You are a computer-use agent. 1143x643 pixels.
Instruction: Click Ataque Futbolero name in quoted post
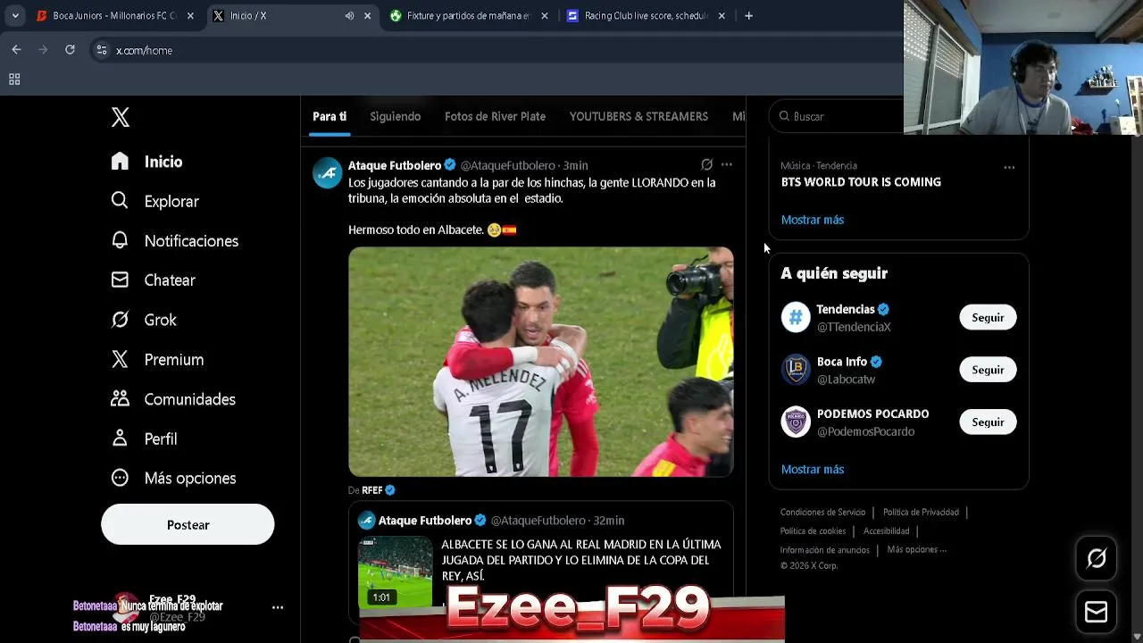(x=425, y=520)
